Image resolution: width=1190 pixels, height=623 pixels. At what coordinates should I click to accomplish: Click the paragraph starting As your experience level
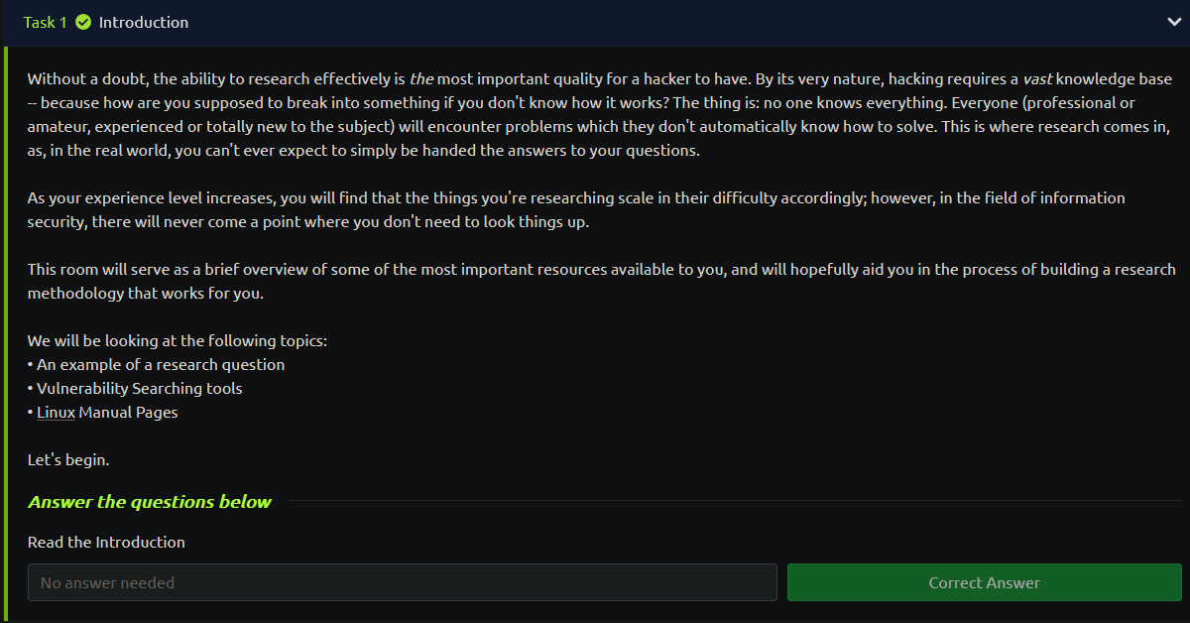[x=576, y=210]
